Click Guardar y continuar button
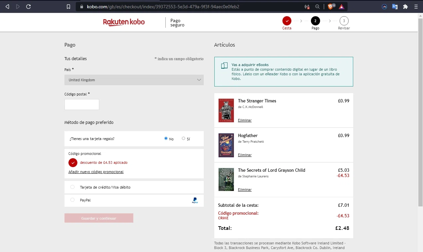The height and width of the screenshot is (252, 423). (x=99, y=218)
